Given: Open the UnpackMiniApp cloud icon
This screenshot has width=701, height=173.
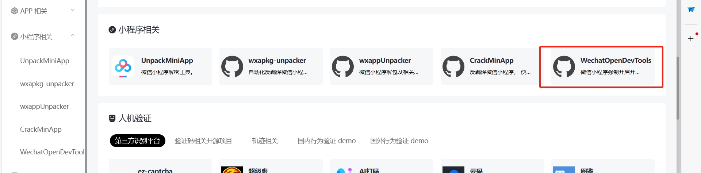Looking at the screenshot, I should tap(123, 66).
